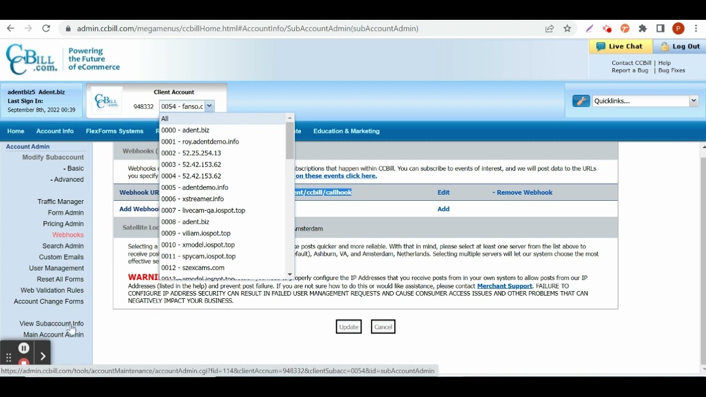
Task: Go forward with the browser forward arrow
Action: pyautogui.click(x=28, y=29)
